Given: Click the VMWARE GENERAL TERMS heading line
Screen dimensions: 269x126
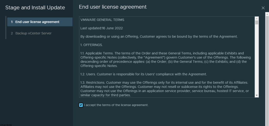Looking at the screenshot, I should click(102, 20).
